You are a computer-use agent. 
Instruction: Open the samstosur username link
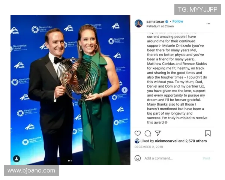(x=155, y=21)
